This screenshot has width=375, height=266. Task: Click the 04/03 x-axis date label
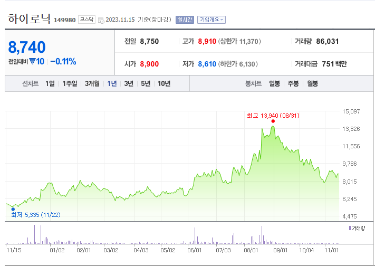(x=141, y=251)
